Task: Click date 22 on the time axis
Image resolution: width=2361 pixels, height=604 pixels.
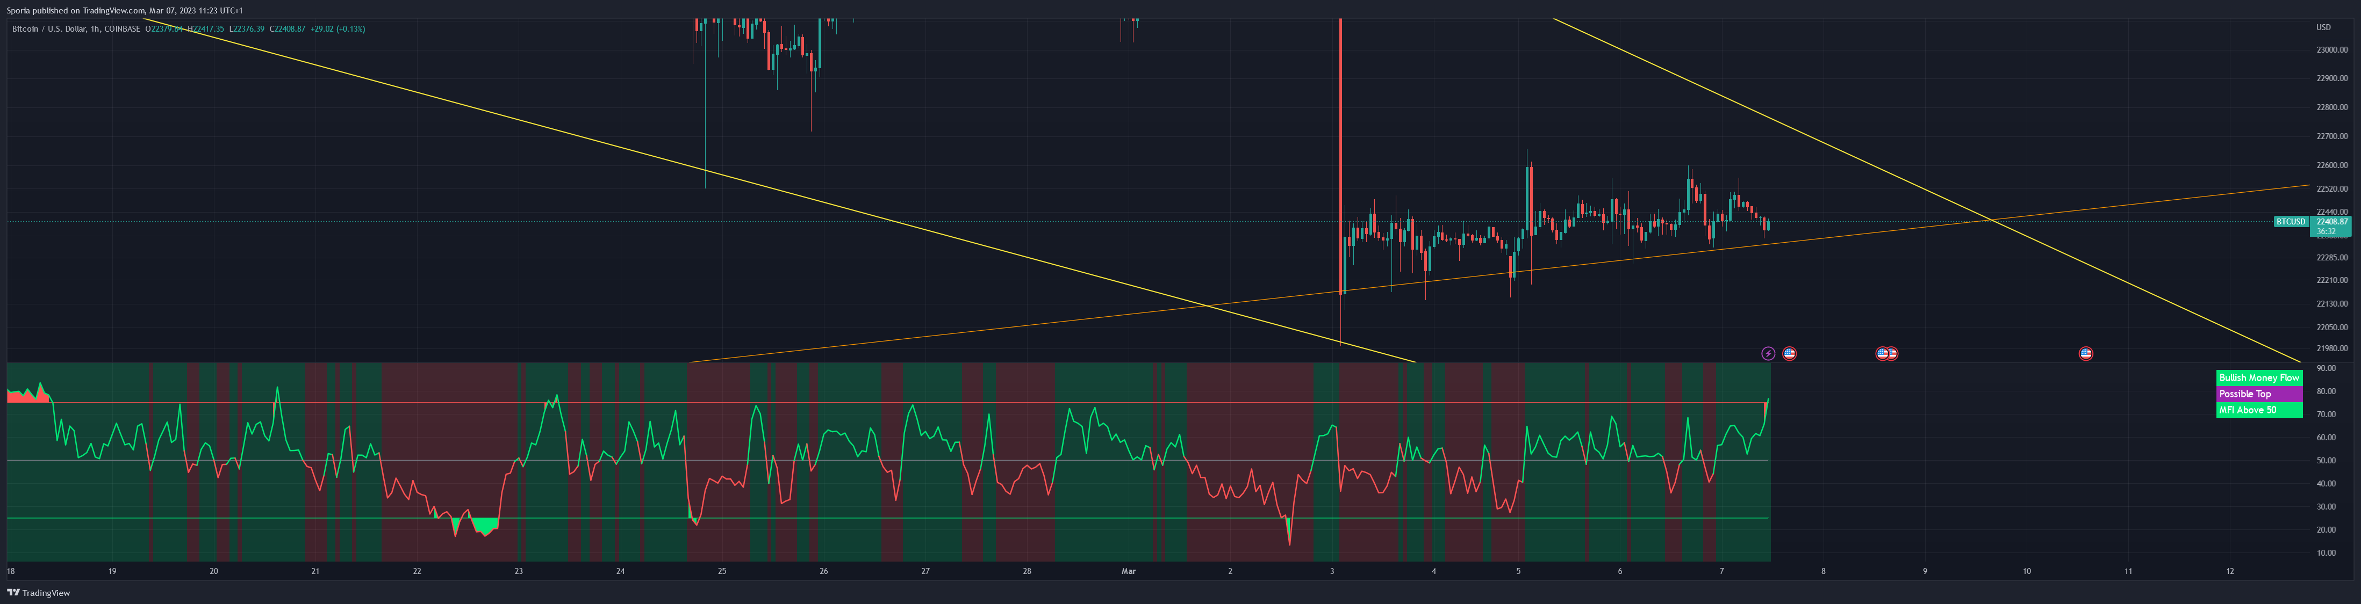Action: (417, 572)
